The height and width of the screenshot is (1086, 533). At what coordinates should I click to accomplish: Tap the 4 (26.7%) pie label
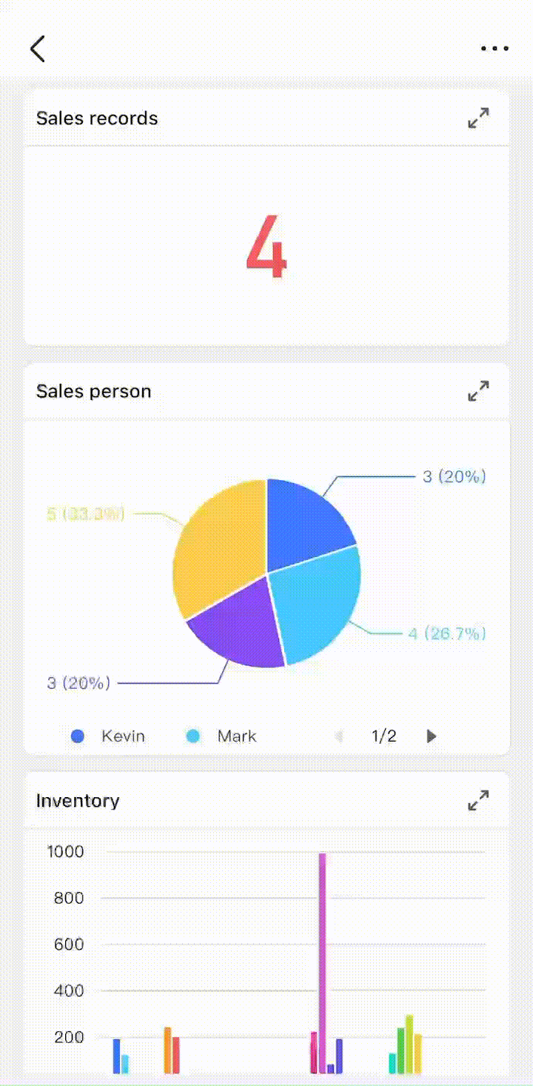[447, 633]
